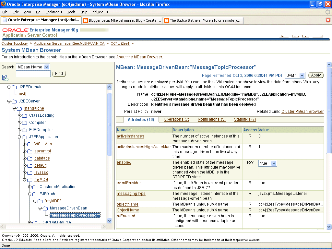Click the datatags folder icon
332x249 pixels.
coord(30,159)
